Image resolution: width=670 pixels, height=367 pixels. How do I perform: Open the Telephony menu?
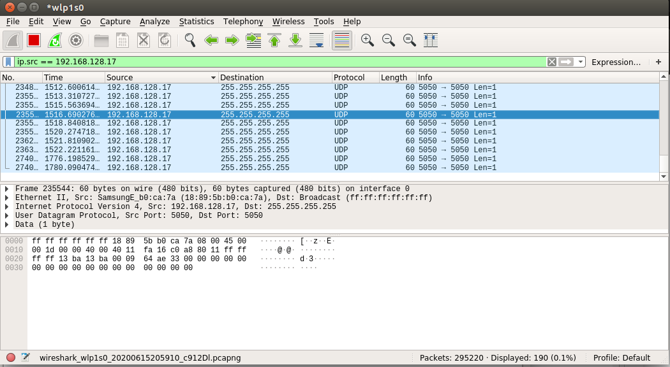pos(242,22)
